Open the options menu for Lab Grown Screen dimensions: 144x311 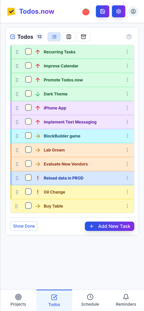tap(127, 150)
